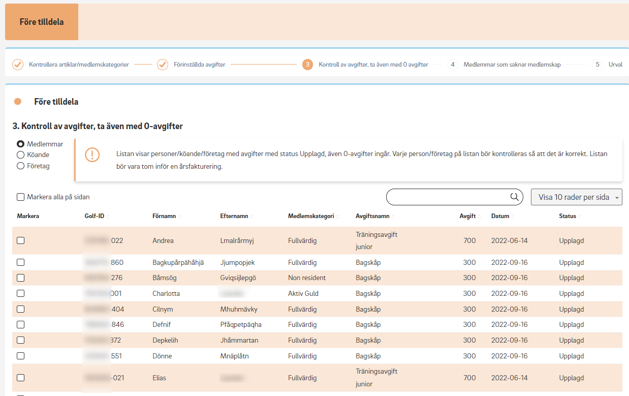Sort by Avgiftsnamn column arrow

click(x=393, y=217)
